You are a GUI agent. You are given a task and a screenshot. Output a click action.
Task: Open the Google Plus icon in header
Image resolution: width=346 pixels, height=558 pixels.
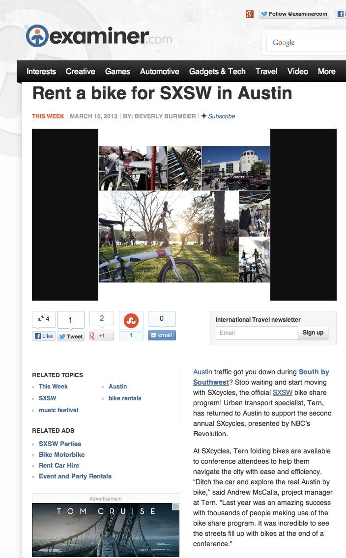(x=250, y=14)
